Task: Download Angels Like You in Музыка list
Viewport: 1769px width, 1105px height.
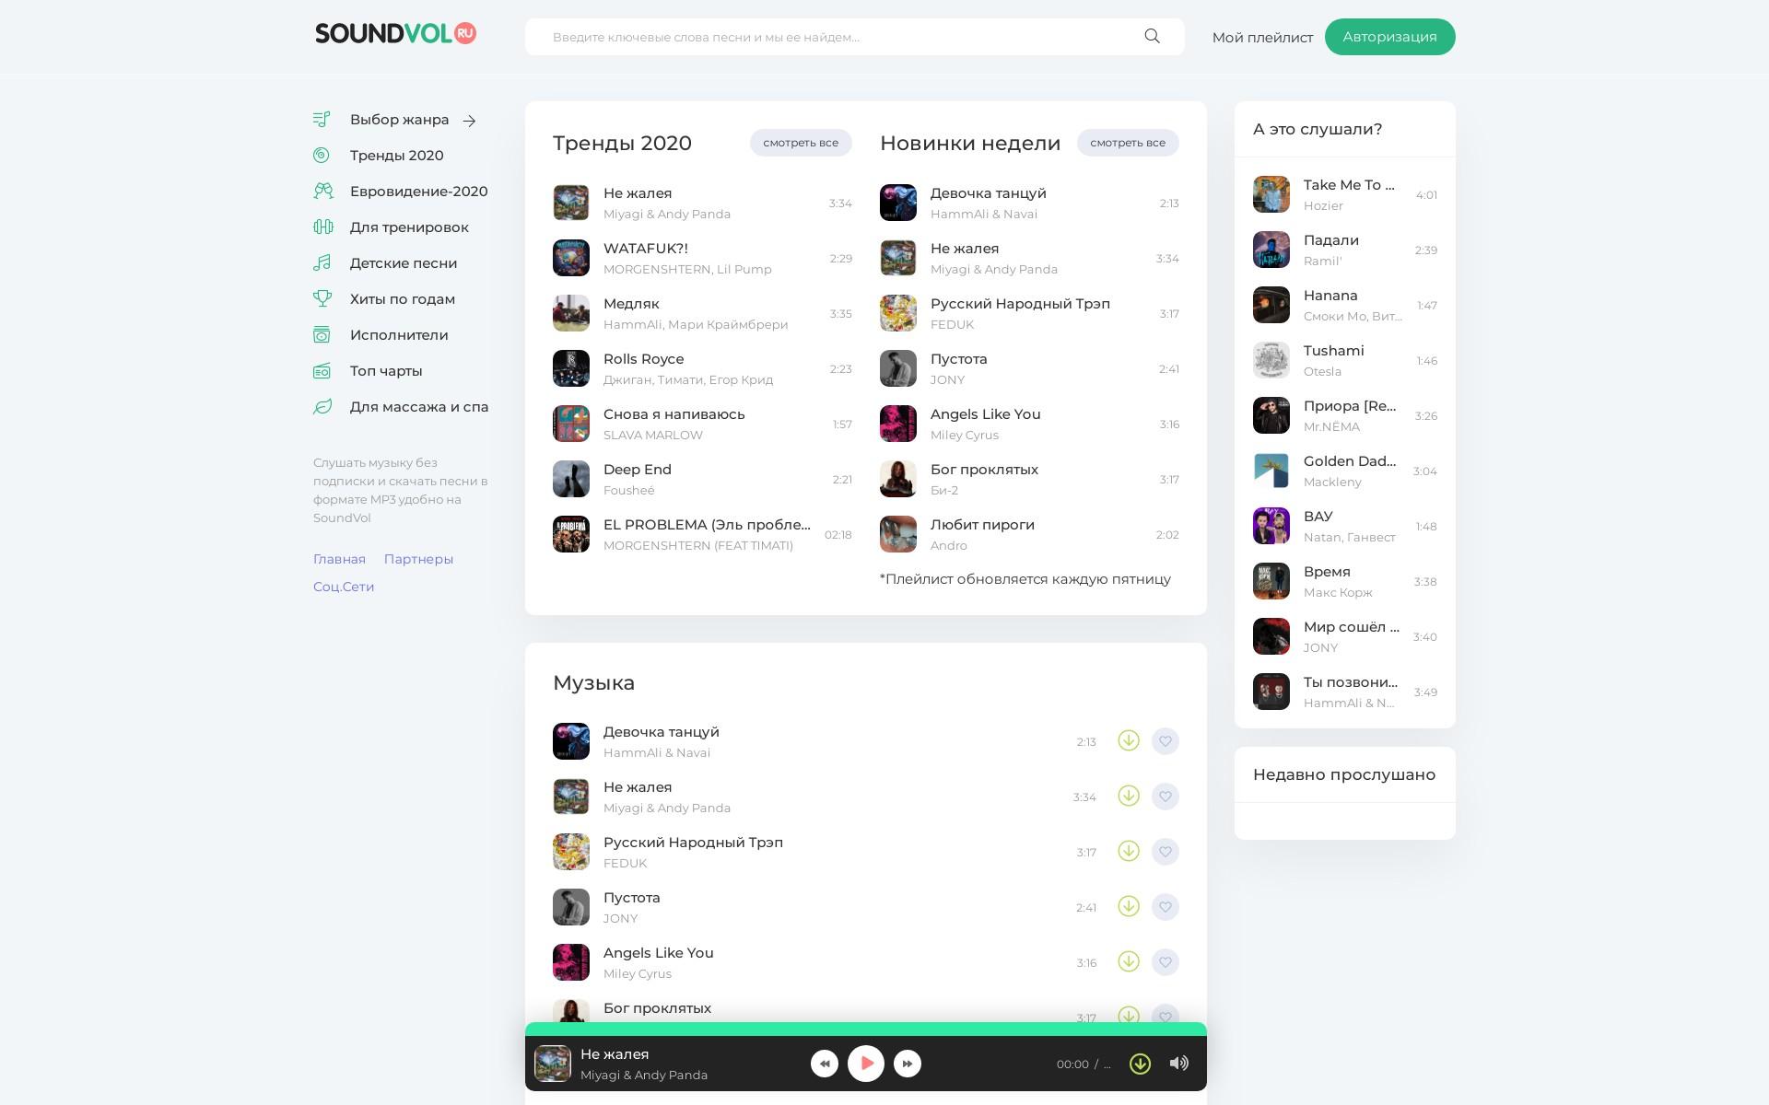Action: [x=1129, y=961]
